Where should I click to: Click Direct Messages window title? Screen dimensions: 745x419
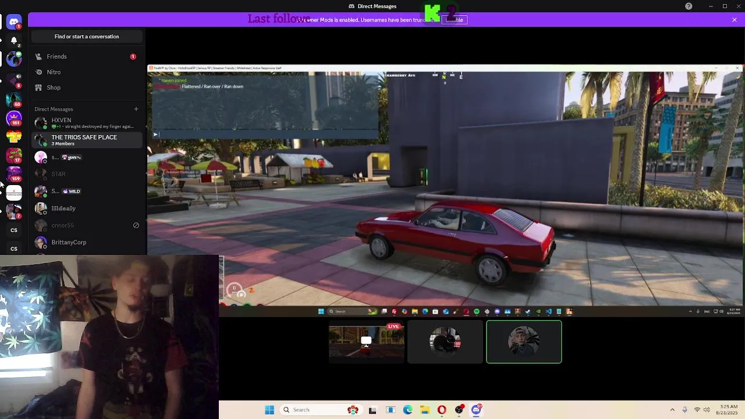click(377, 6)
